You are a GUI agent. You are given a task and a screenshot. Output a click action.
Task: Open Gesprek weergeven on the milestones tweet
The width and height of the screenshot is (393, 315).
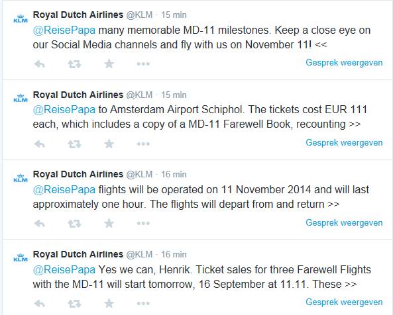344,63
